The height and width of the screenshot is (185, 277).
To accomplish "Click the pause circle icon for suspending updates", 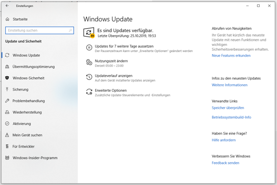I will tap(89, 48).
